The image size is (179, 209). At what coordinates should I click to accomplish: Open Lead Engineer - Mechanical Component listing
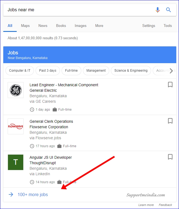(x=64, y=85)
